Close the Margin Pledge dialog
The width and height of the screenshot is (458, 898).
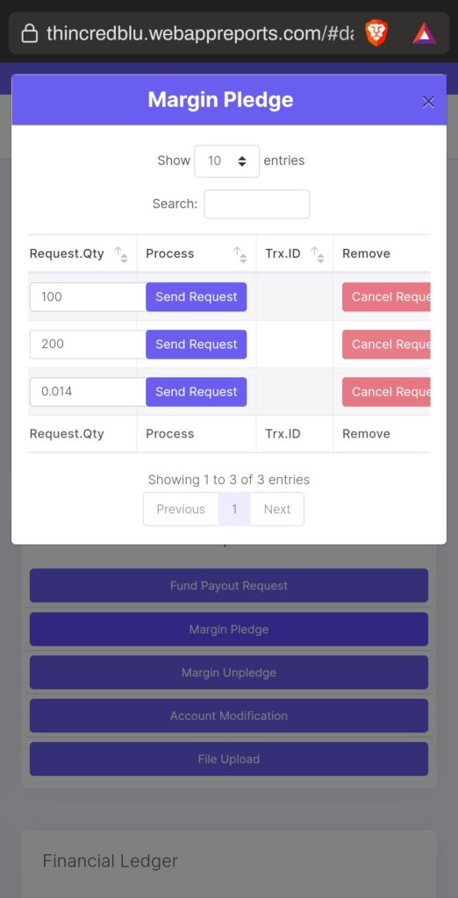click(428, 102)
